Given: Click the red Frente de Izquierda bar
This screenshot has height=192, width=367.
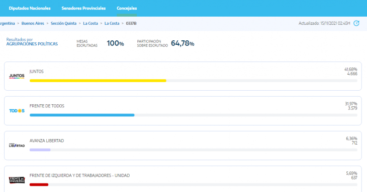Looking at the screenshot, I should pyautogui.click(x=39, y=185).
